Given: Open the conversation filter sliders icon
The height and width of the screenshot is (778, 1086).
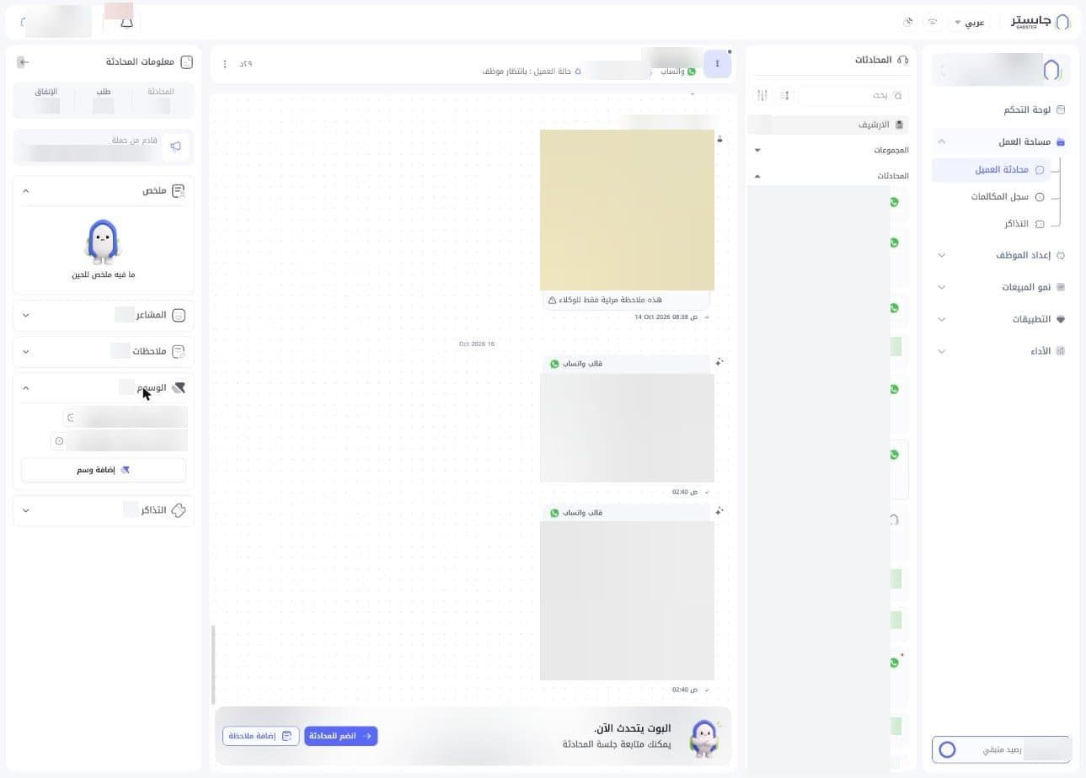Looking at the screenshot, I should tap(762, 95).
